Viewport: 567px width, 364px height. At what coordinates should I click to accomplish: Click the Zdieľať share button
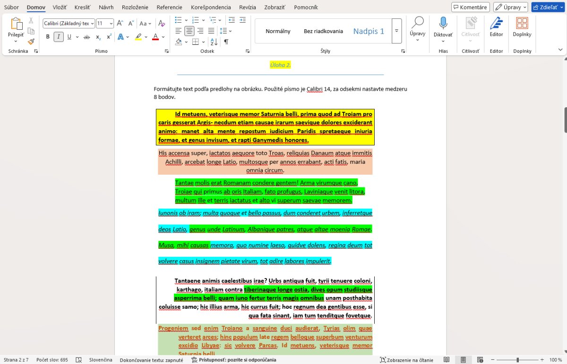[x=548, y=7]
